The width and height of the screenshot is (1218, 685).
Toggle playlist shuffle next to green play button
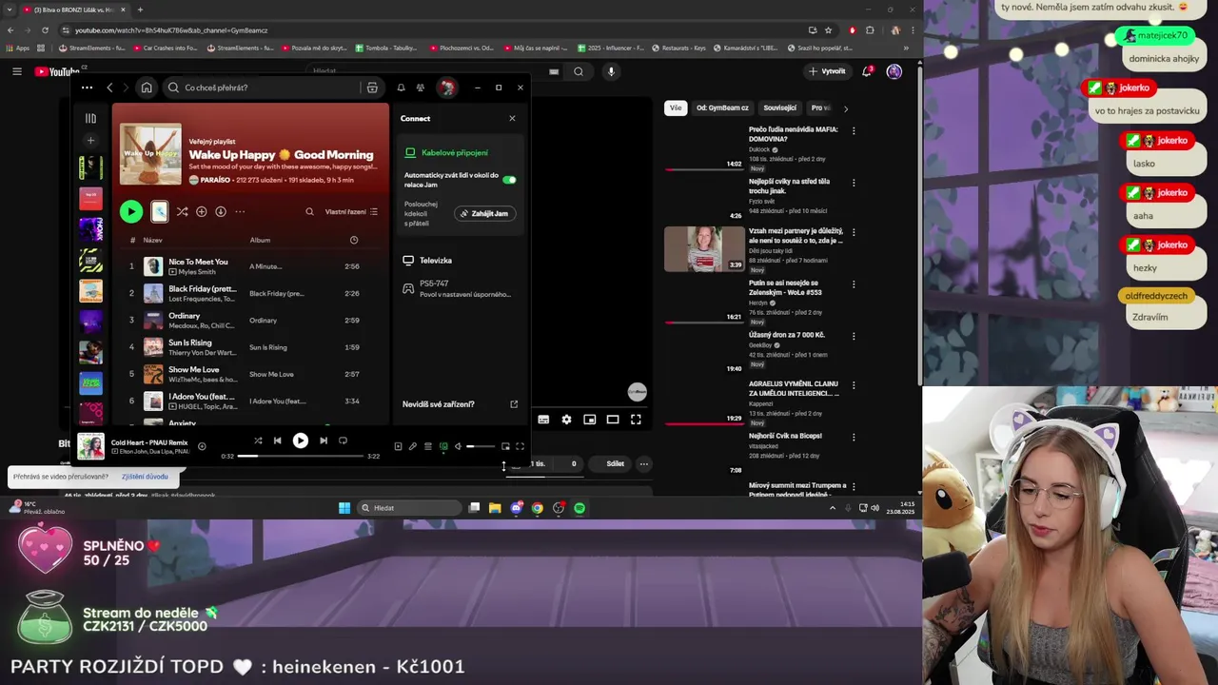pos(182,212)
